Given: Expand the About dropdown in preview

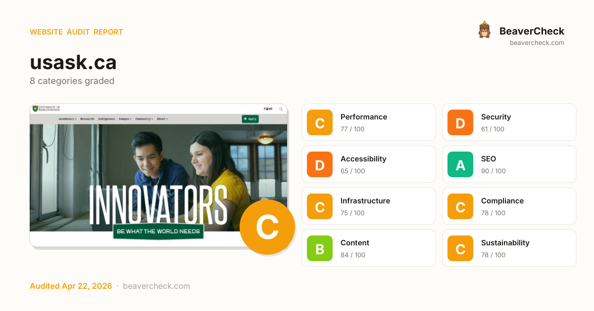Looking at the screenshot, I should point(162,119).
